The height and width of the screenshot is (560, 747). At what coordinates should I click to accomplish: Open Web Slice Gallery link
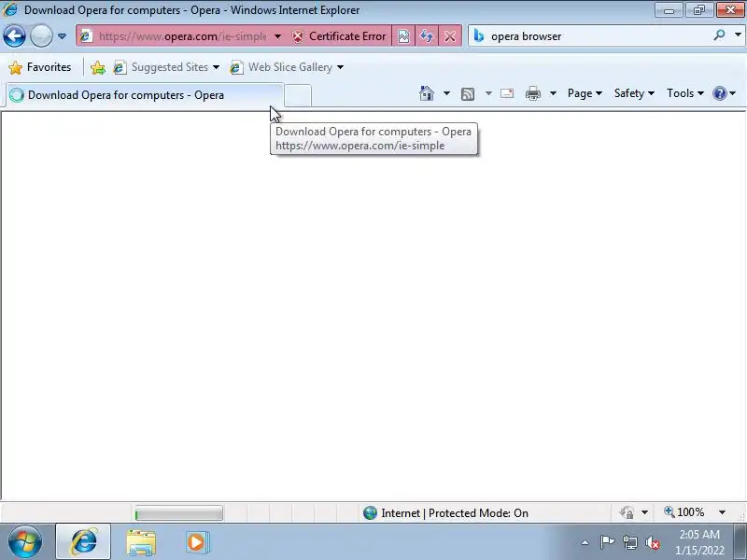coord(286,67)
